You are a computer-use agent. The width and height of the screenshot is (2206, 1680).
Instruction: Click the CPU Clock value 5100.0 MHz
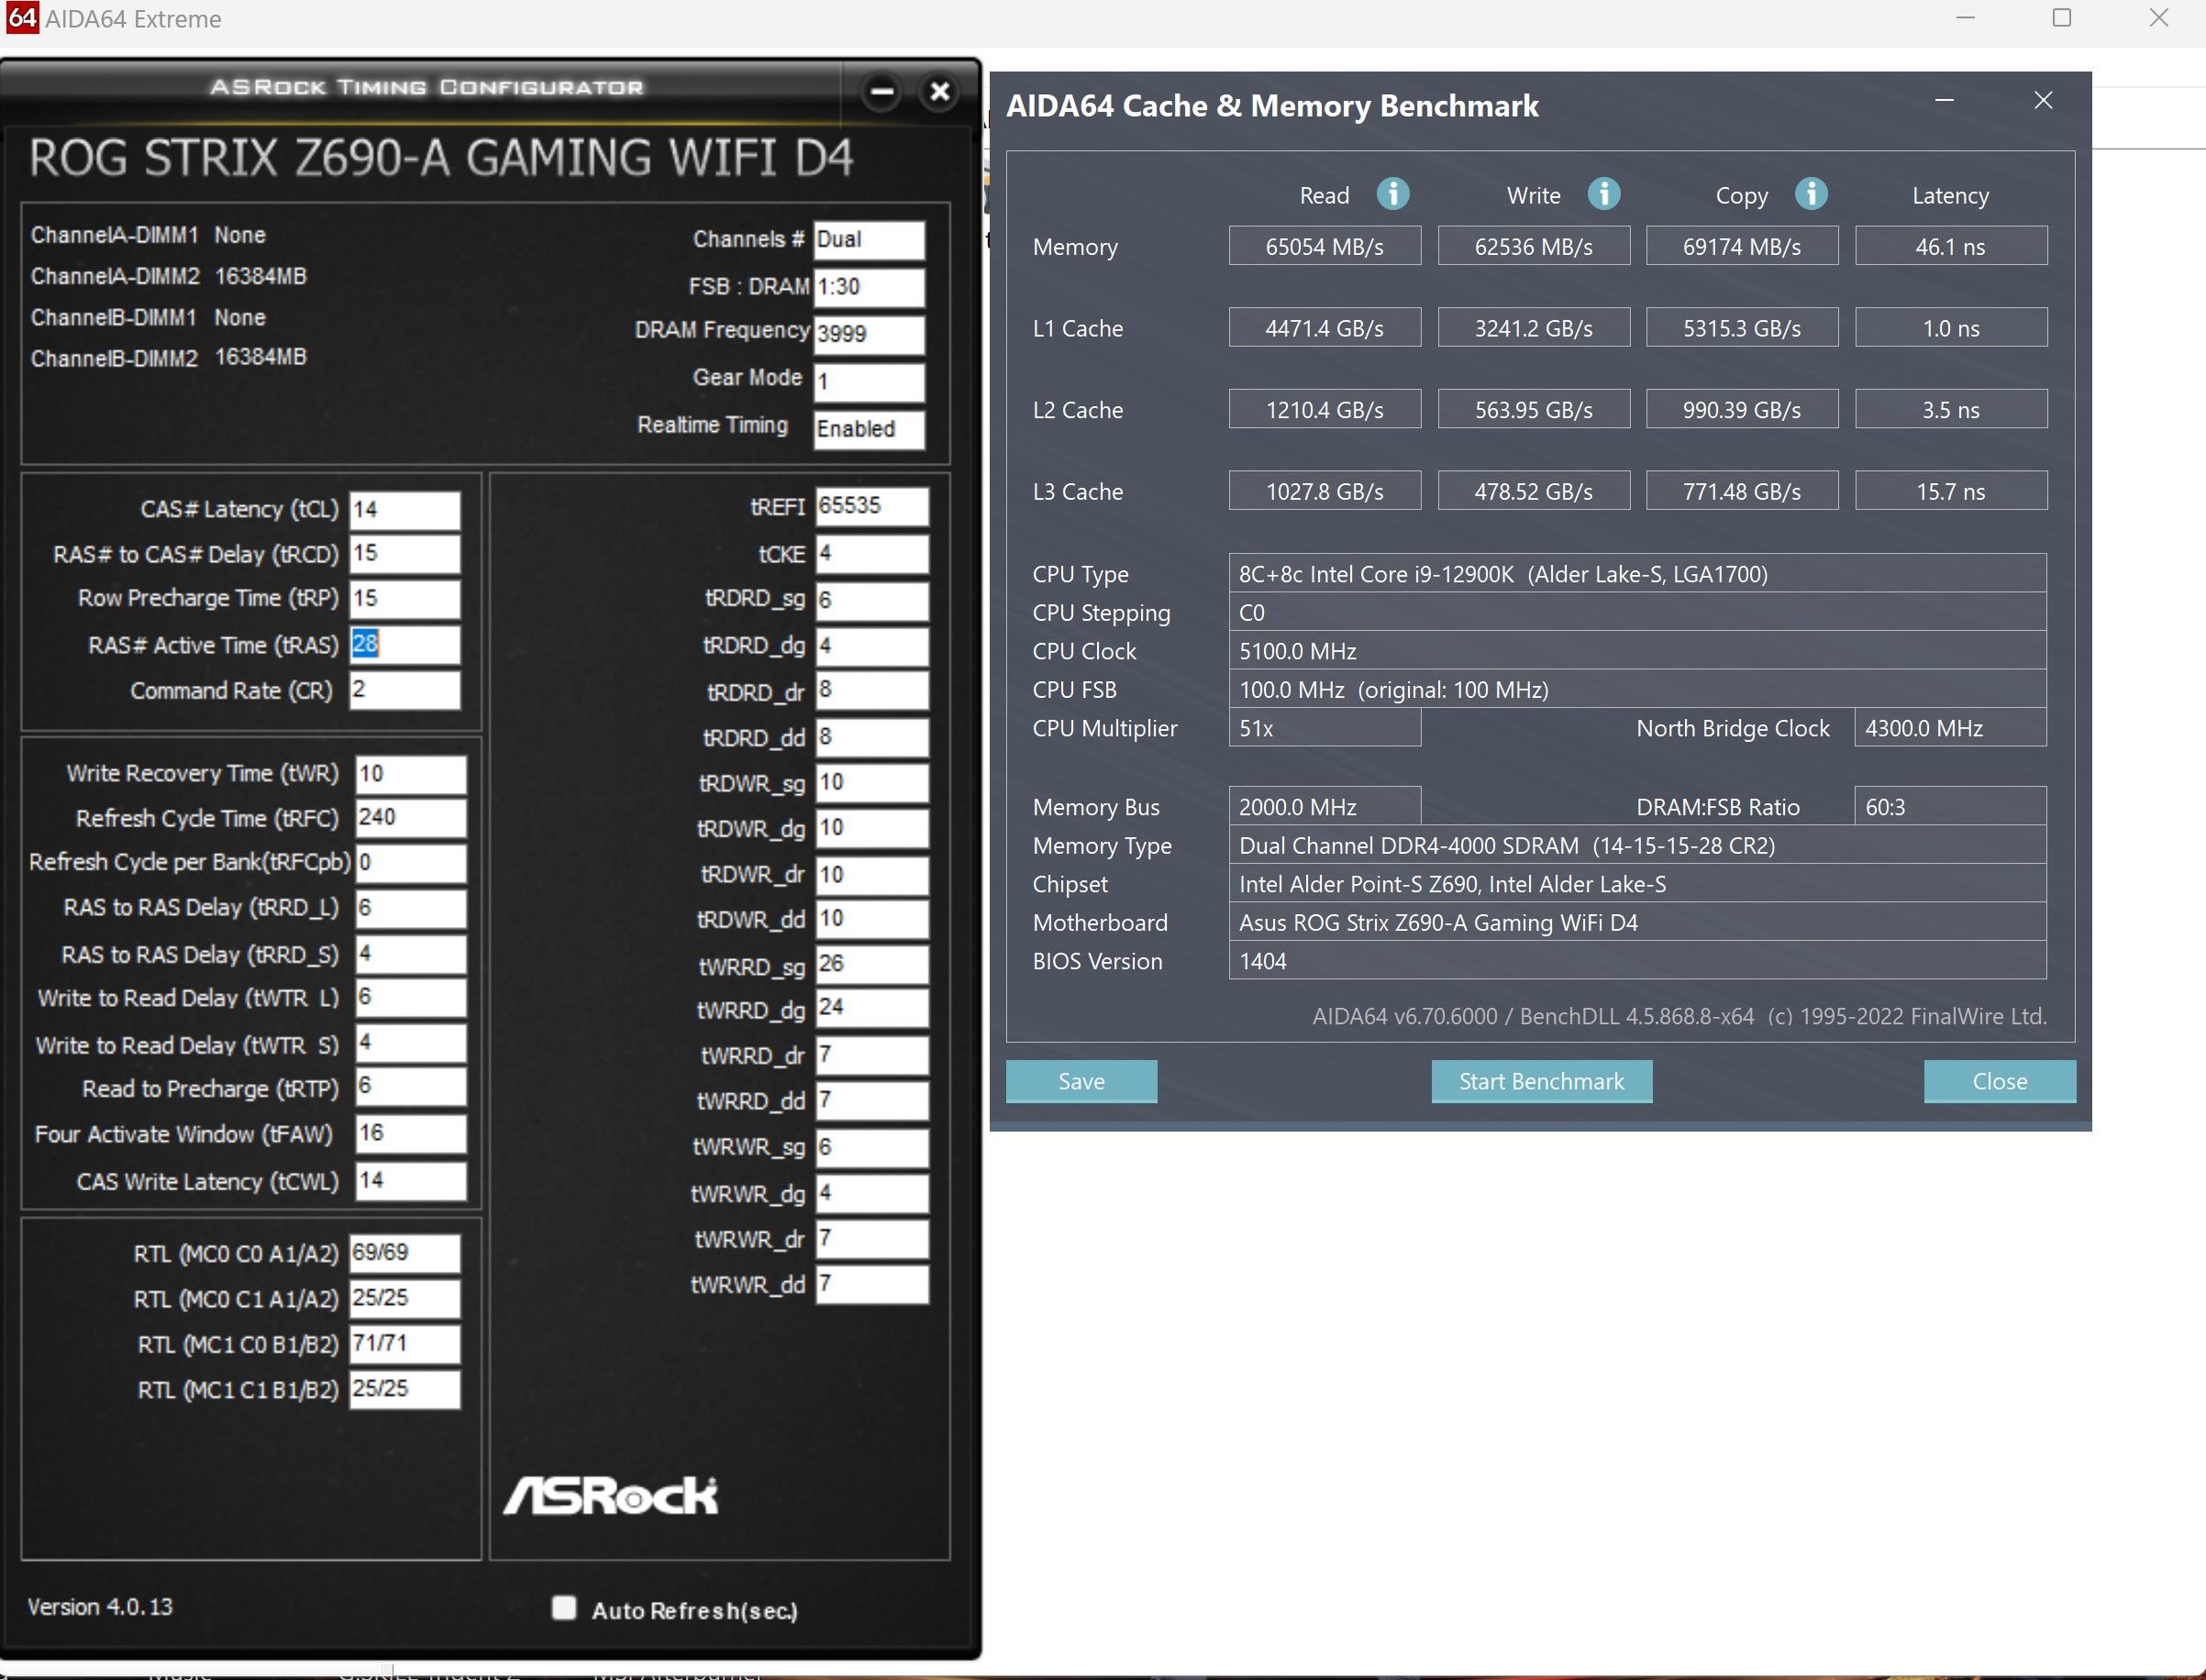click(1637, 651)
